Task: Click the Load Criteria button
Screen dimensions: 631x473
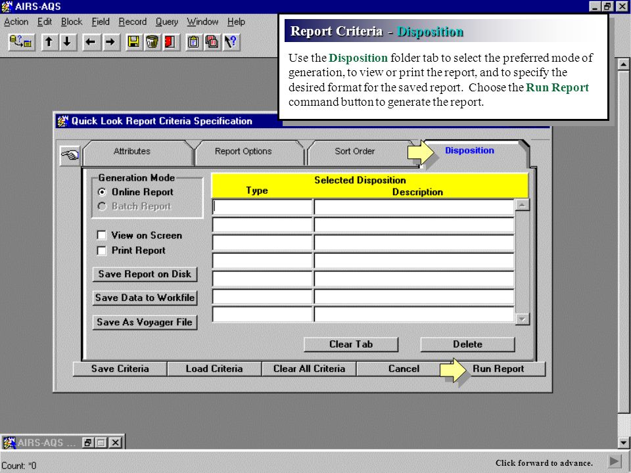Action: coord(214,369)
